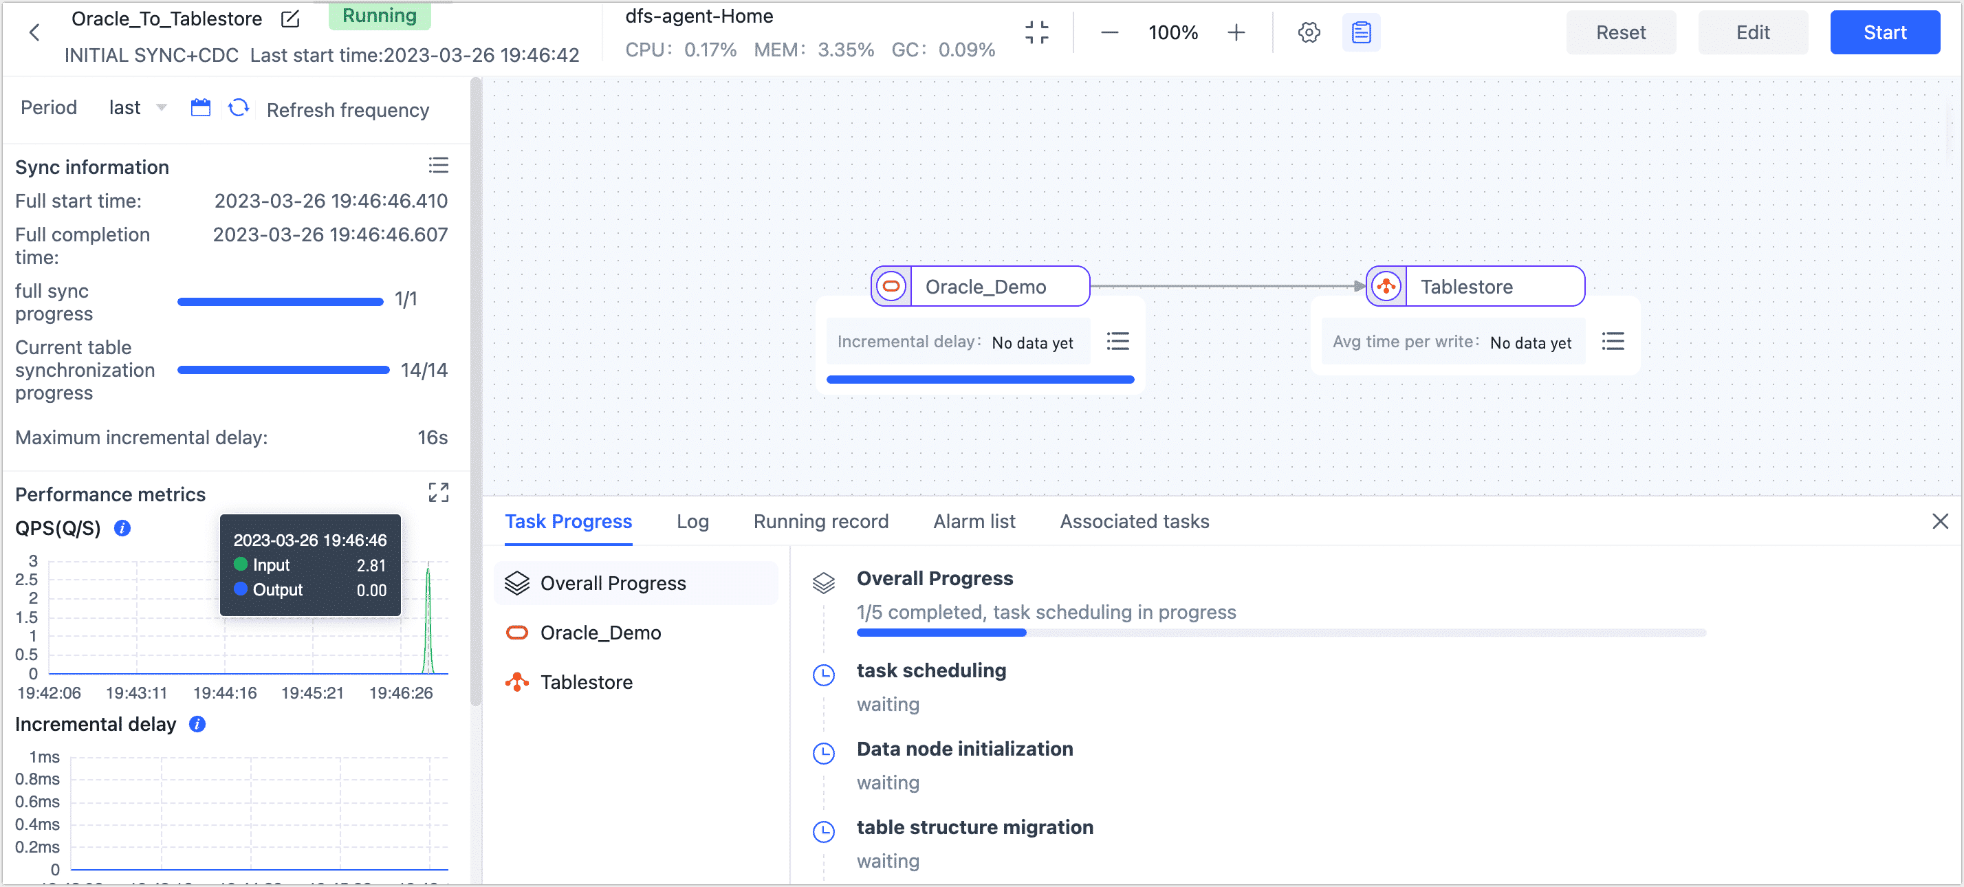Click the Overall Progress bar
Image resolution: width=1964 pixels, height=887 pixels.
[1281, 633]
